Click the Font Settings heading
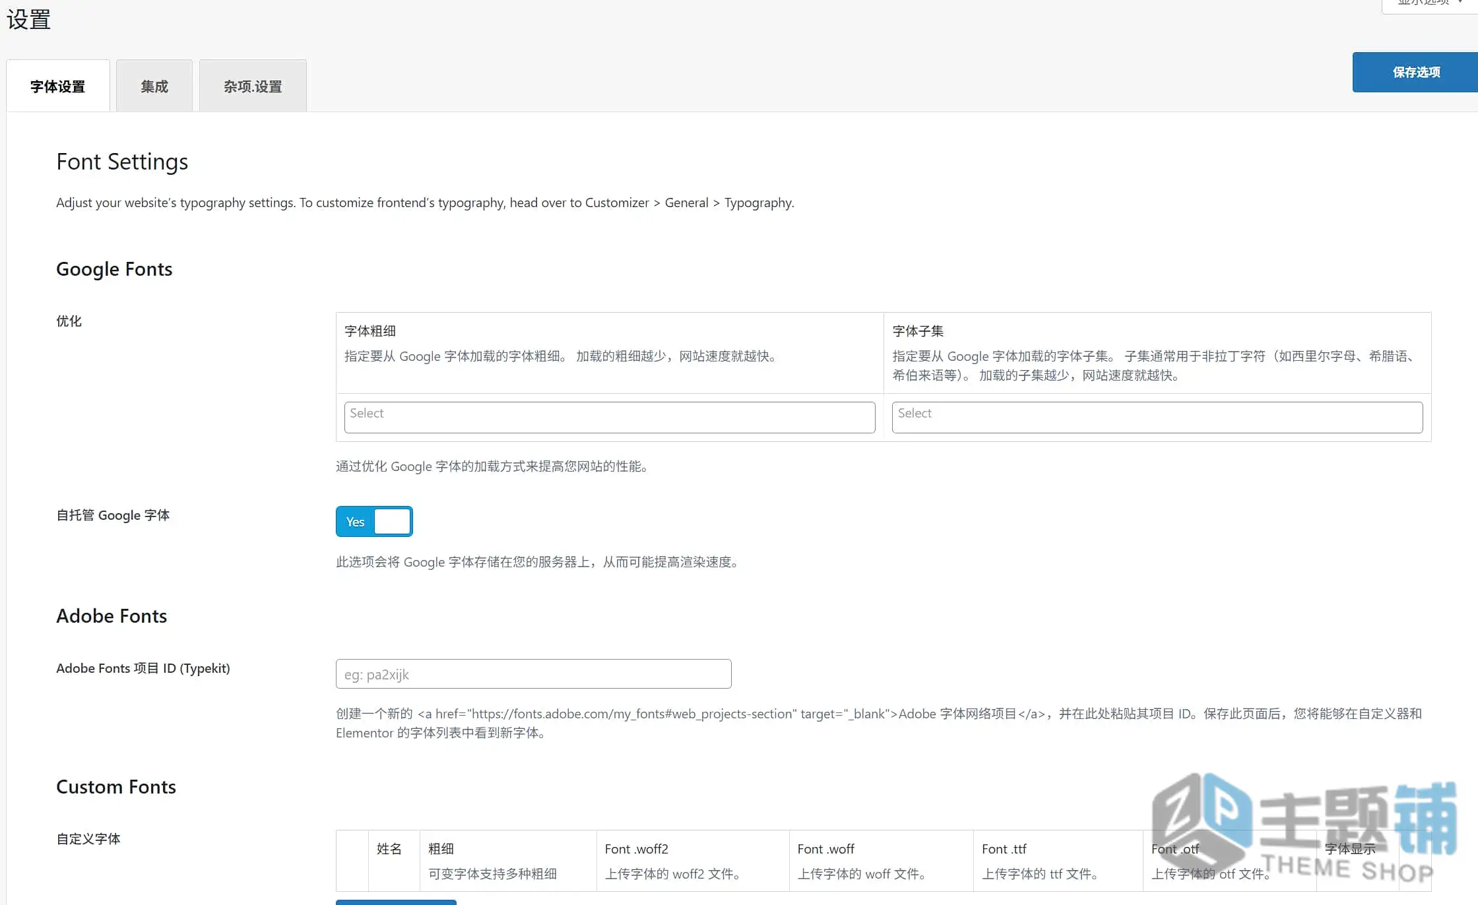This screenshot has width=1478, height=905. tap(122, 162)
